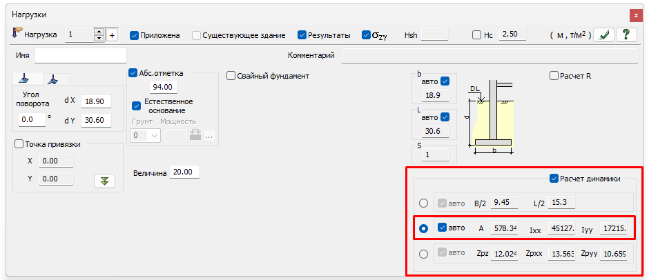The image size is (649, 280).
Task: Click the soil layer import icon
Action: [195, 135]
